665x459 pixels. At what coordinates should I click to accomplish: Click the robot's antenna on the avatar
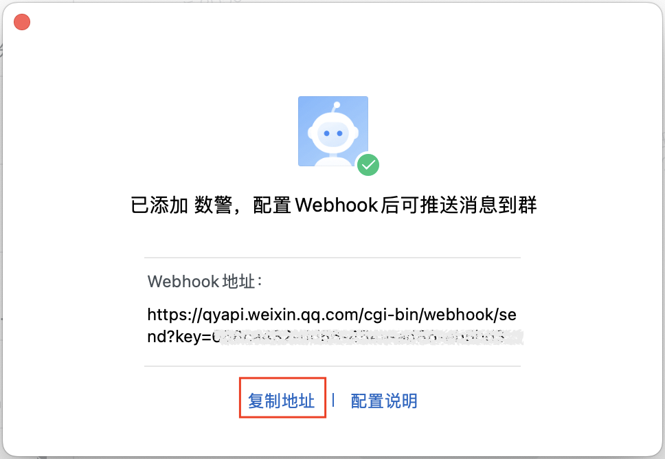tap(335, 107)
